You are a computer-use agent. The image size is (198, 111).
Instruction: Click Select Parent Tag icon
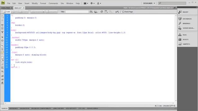click(2, 37)
